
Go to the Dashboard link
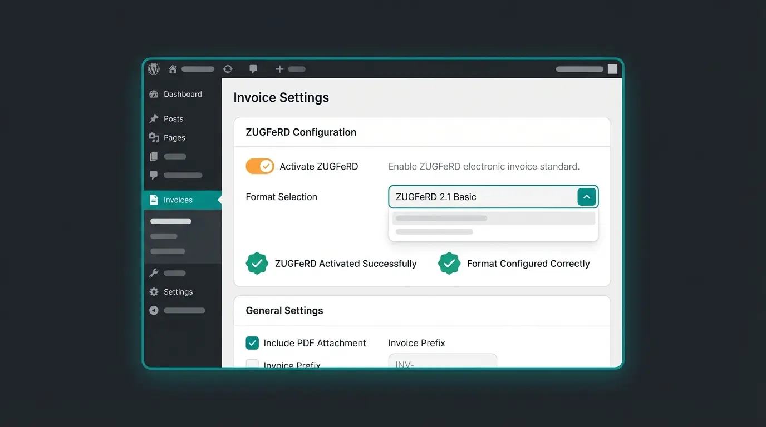pos(183,94)
